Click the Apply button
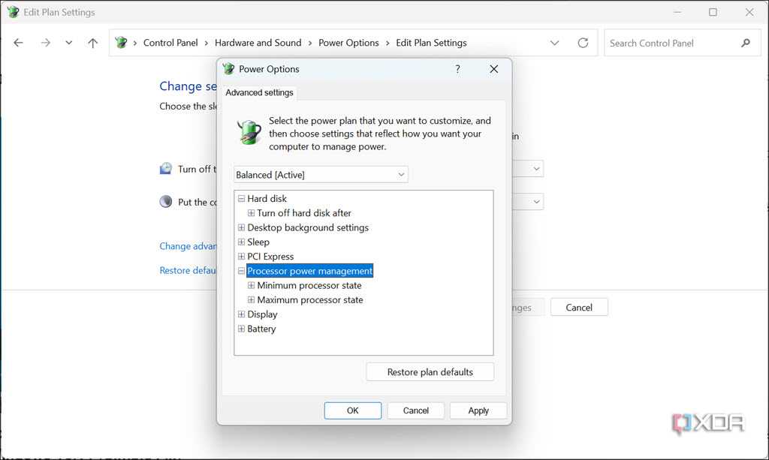 (478, 410)
